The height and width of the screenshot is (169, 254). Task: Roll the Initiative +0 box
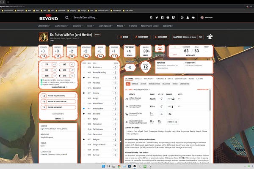[130, 67]
